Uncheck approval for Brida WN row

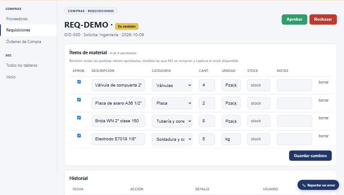coord(79,118)
